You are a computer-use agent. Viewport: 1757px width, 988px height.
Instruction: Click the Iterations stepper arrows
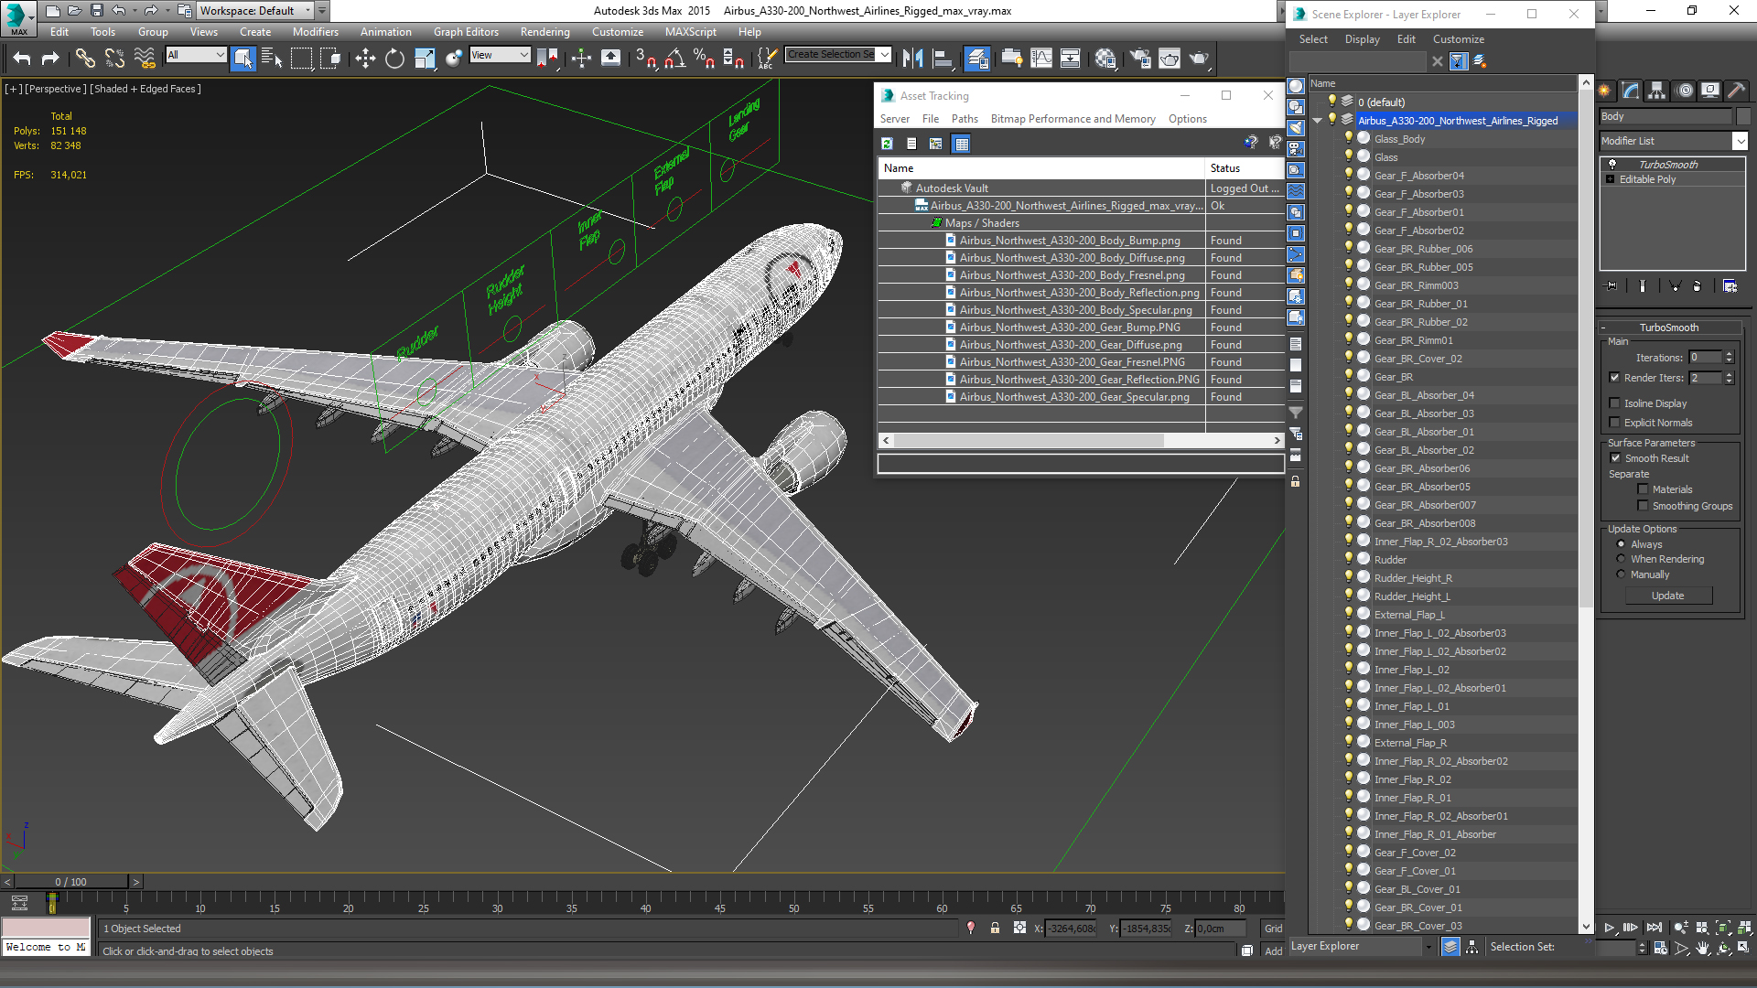[1729, 358]
